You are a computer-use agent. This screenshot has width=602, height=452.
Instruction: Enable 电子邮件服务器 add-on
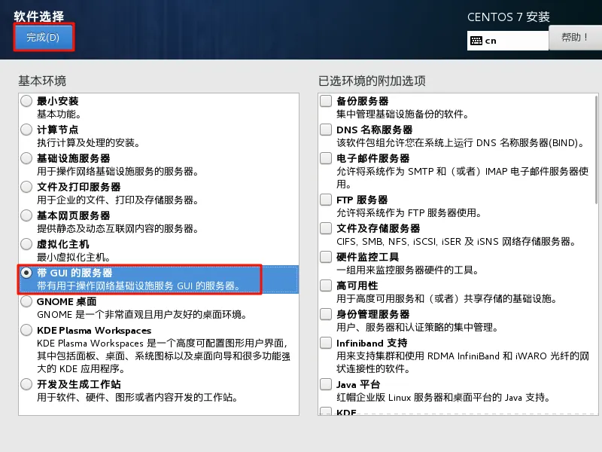click(x=326, y=158)
